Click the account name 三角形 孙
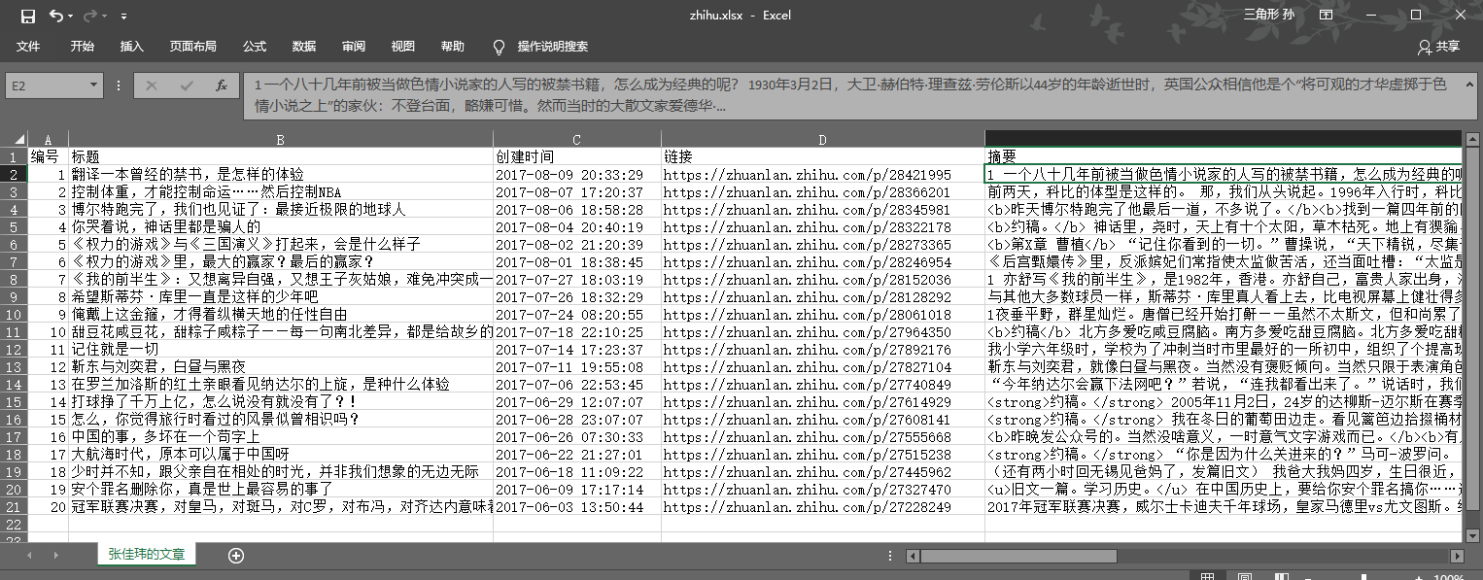1483x580 pixels. 1268,16
